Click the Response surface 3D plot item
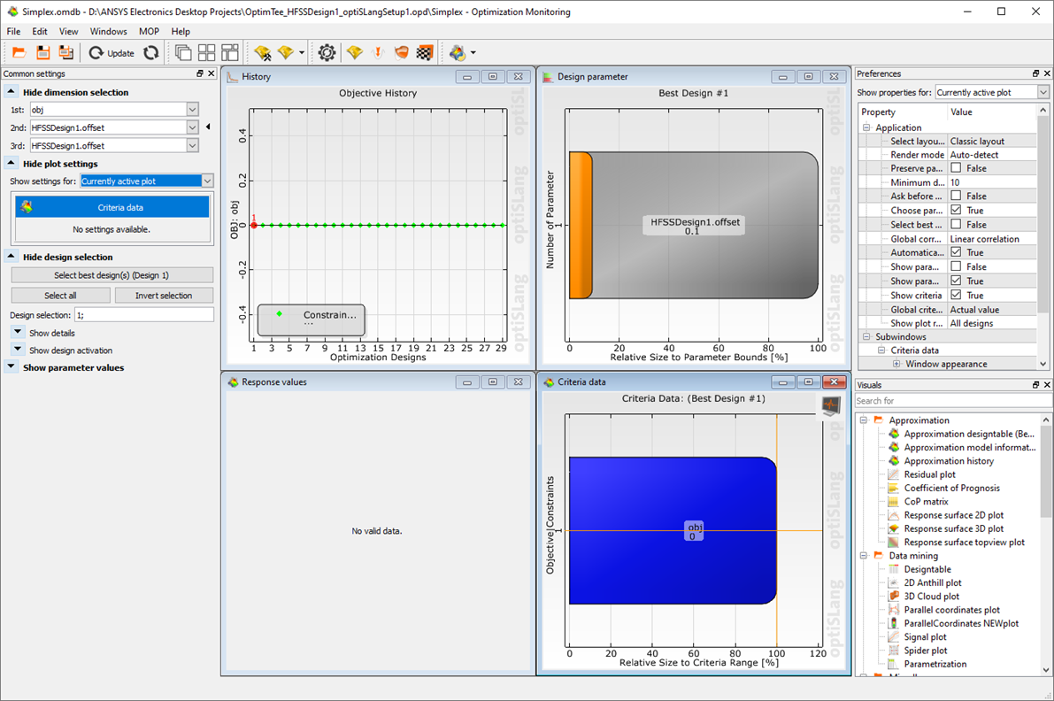 point(953,528)
